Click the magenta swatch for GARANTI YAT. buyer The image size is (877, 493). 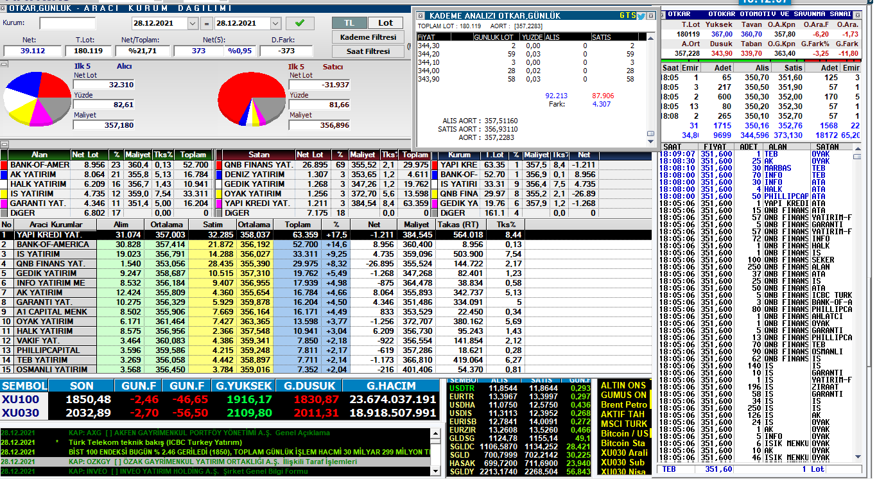(x=4, y=203)
